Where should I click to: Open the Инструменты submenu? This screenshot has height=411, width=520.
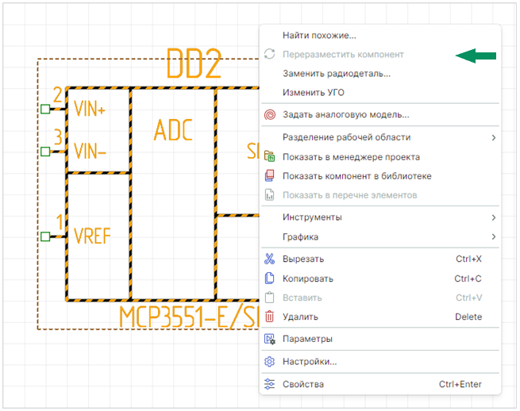[x=380, y=217]
